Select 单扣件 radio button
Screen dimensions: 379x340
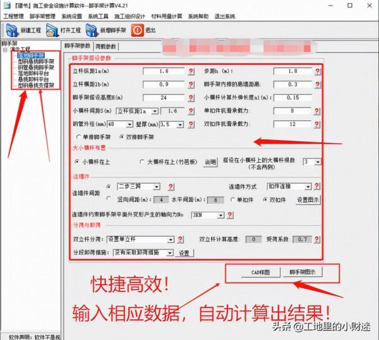coord(232,199)
